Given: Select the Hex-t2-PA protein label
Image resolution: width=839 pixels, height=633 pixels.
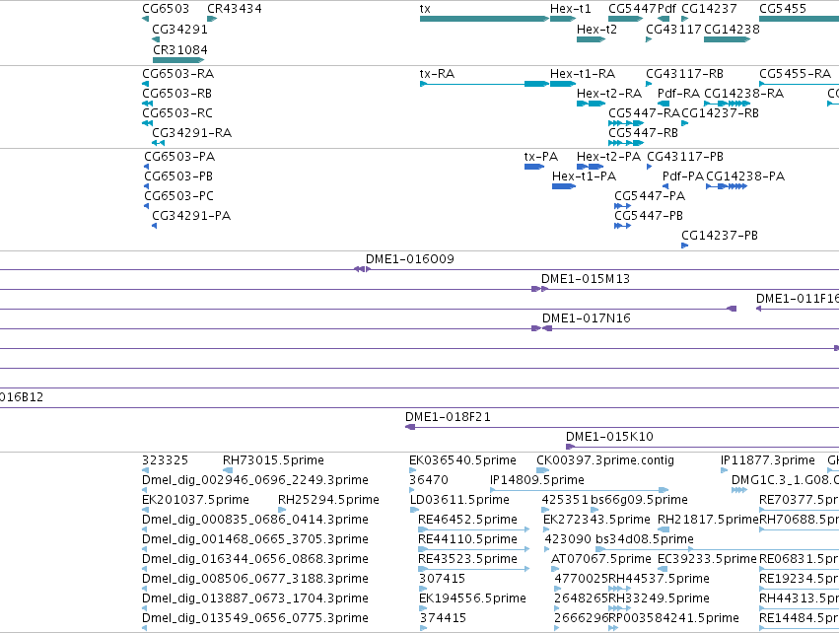Looking at the screenshot, I should point(608,156).
